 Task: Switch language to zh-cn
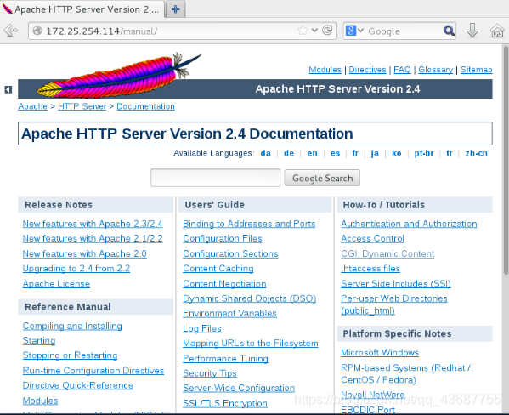click(x=476, y=153)
